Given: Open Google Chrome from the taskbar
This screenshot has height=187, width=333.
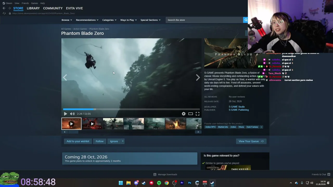Looking at the screenshot, I should pos(166,183).
